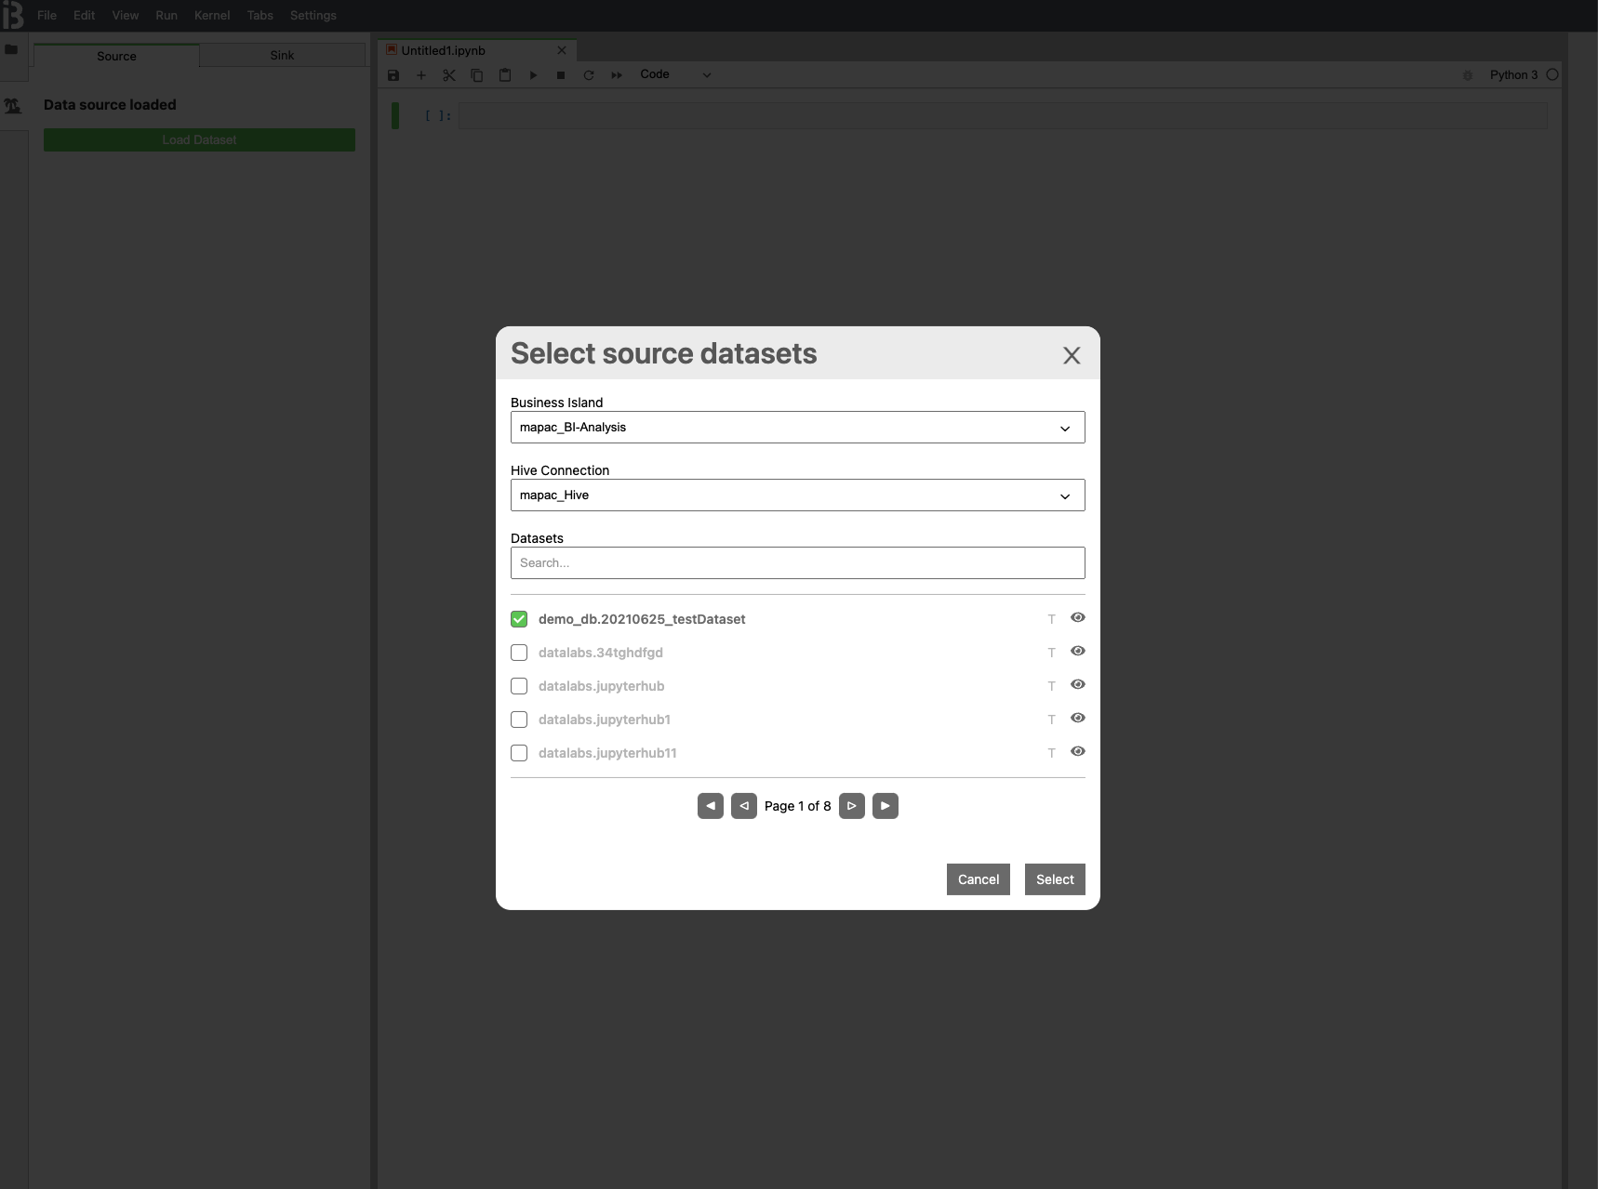Save the notebook Untitled1.ipynb
This screenshot has height=1189, width=1598.
(393, 75)
